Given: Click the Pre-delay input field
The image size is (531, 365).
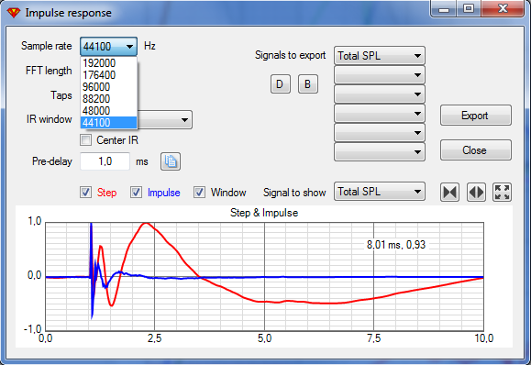Looking at the screenshot, I should tap(105, 161).
